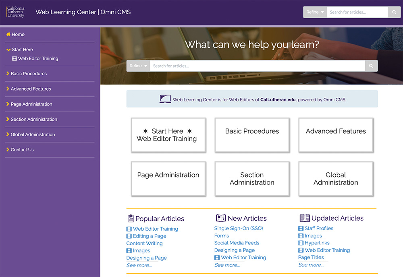Click the header search magnifier button
Screen dimensions: 403x277
point(394,12)
